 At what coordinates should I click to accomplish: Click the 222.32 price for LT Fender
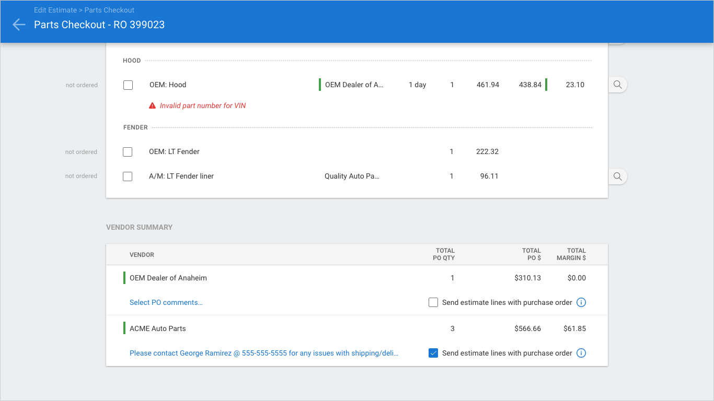(x=487, y=151)
